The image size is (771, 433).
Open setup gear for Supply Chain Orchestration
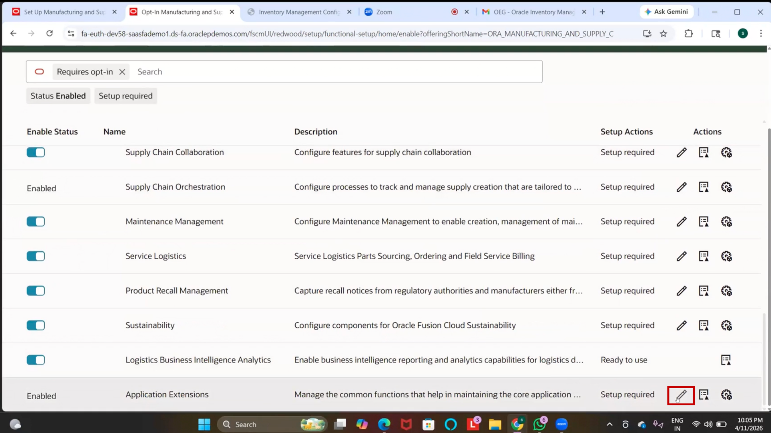point(726,187)
